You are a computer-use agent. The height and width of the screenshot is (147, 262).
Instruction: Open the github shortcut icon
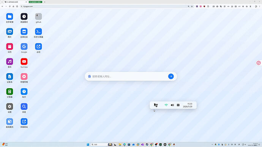pos(38,17)
